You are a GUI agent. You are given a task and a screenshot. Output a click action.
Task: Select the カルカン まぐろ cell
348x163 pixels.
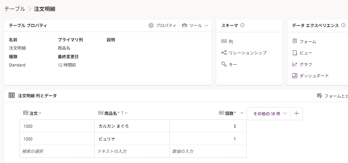132,126
